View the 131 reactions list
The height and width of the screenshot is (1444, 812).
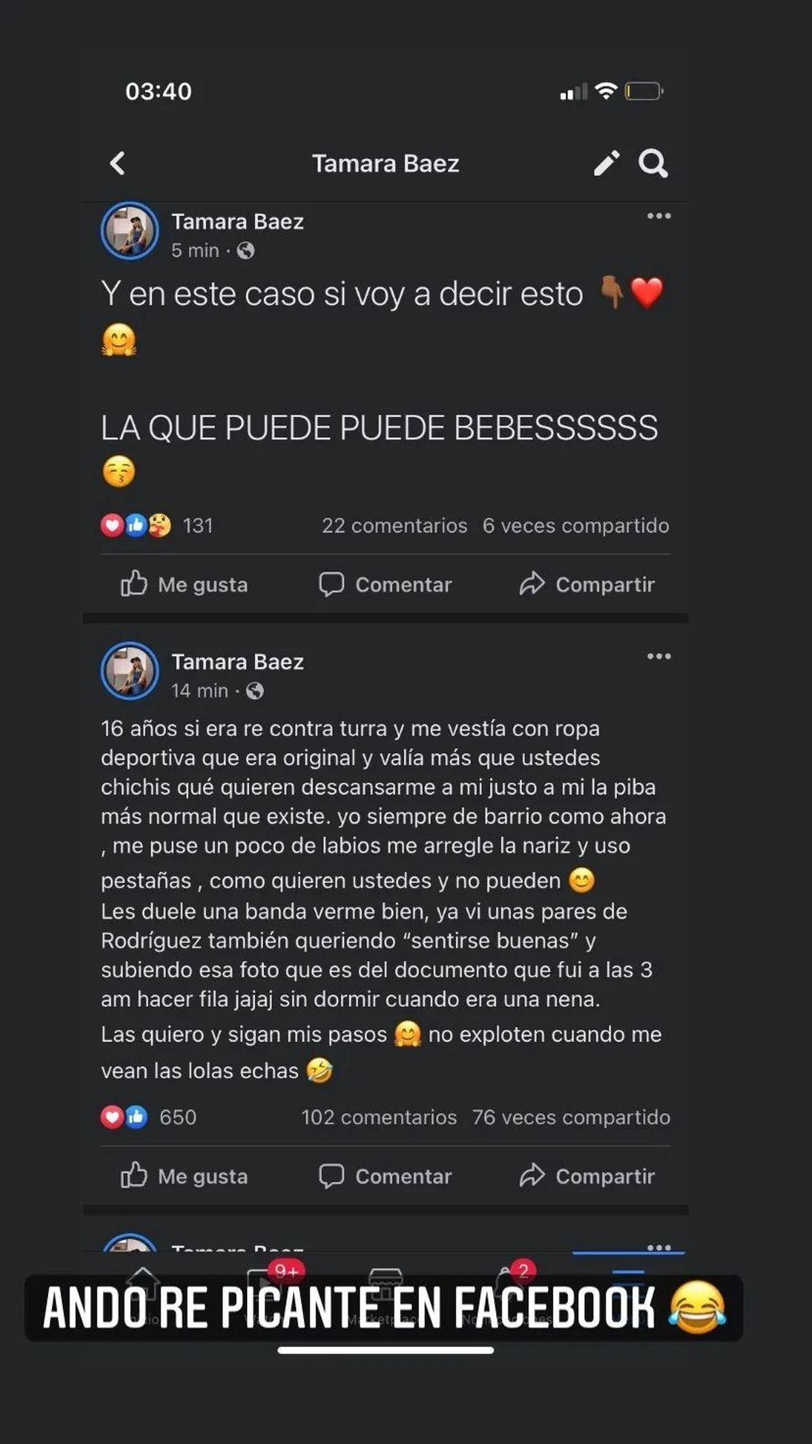click(x=157, y=525)
